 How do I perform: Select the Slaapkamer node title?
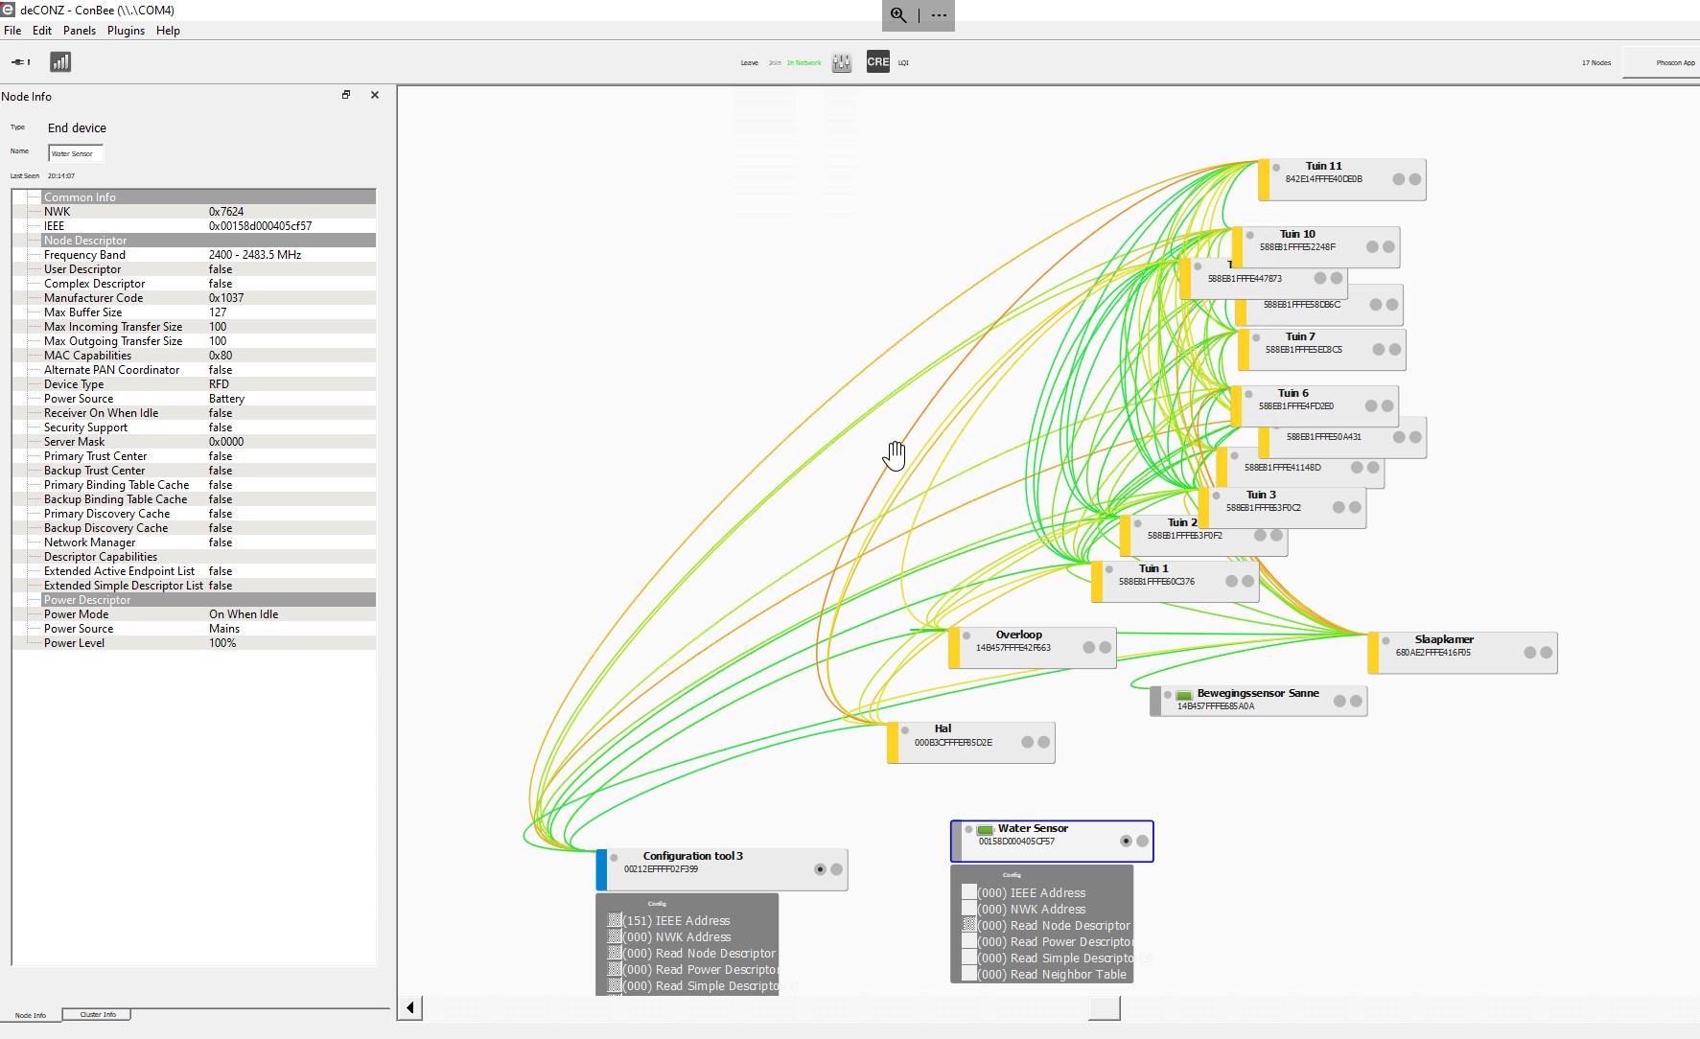[1444, 639]
